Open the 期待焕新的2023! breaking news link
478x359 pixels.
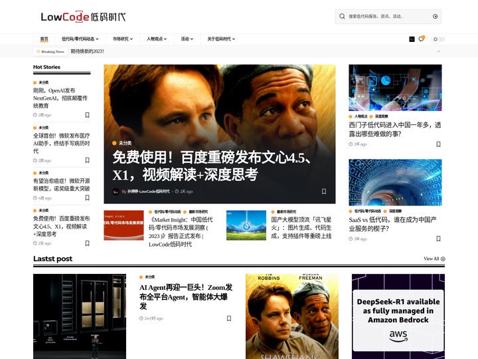(x=87, y=51)
